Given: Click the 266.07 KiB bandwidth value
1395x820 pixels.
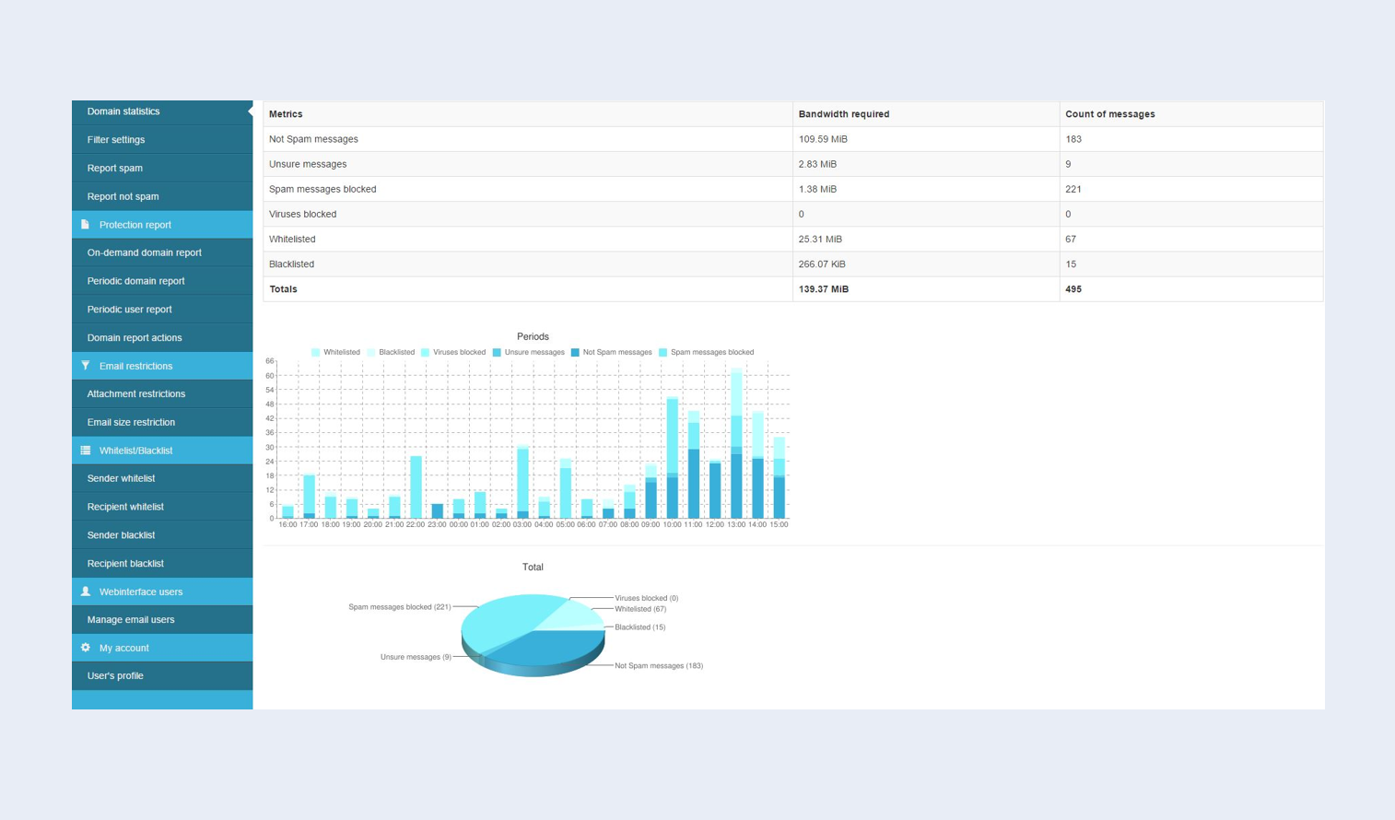Looking at the screenshot, I should click(822, 264).
